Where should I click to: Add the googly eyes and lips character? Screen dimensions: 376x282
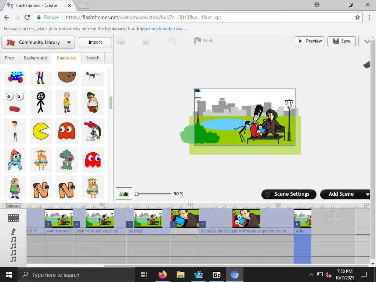[x=15, y=102]
